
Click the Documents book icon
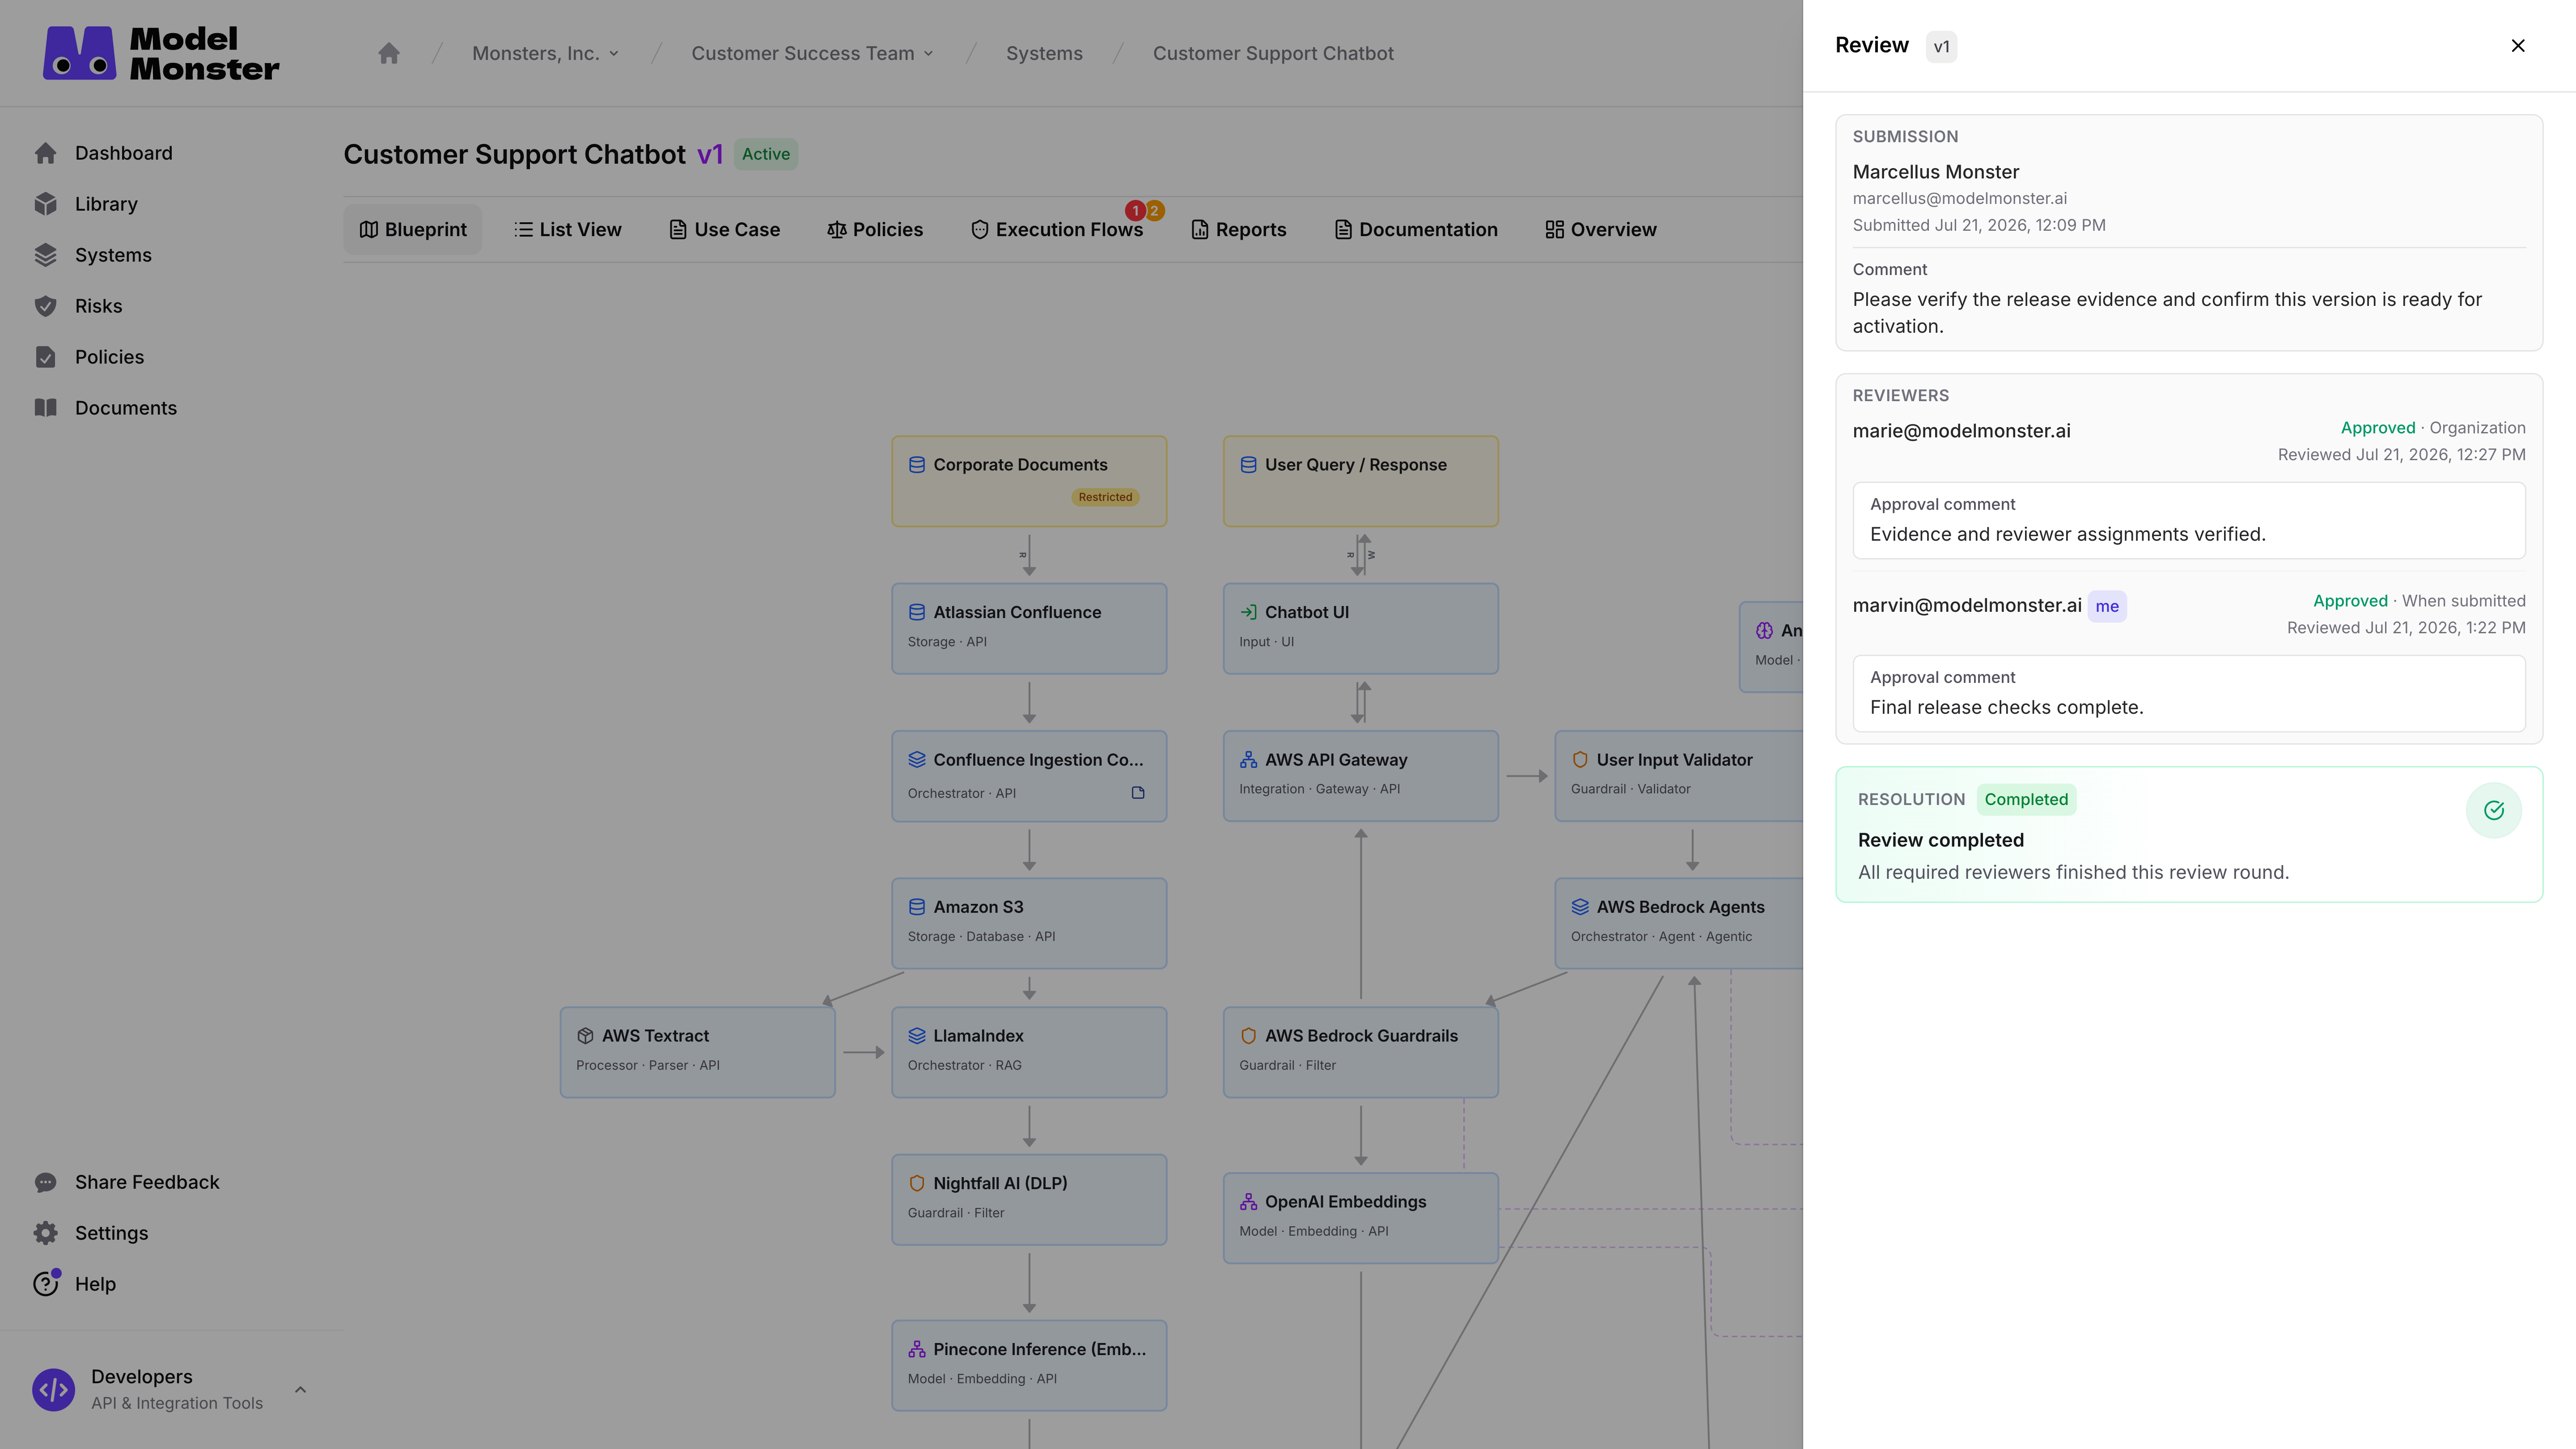pyautogui.click(x=46, y=408)
